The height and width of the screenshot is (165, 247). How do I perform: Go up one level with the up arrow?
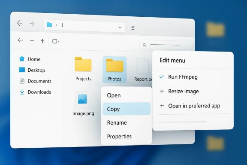42,41
